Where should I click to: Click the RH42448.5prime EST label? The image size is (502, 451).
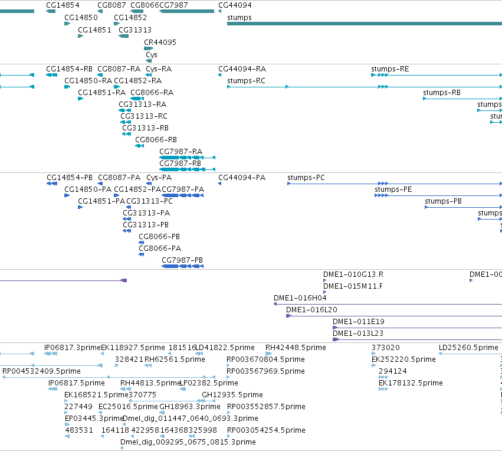(x=296, y=348)
